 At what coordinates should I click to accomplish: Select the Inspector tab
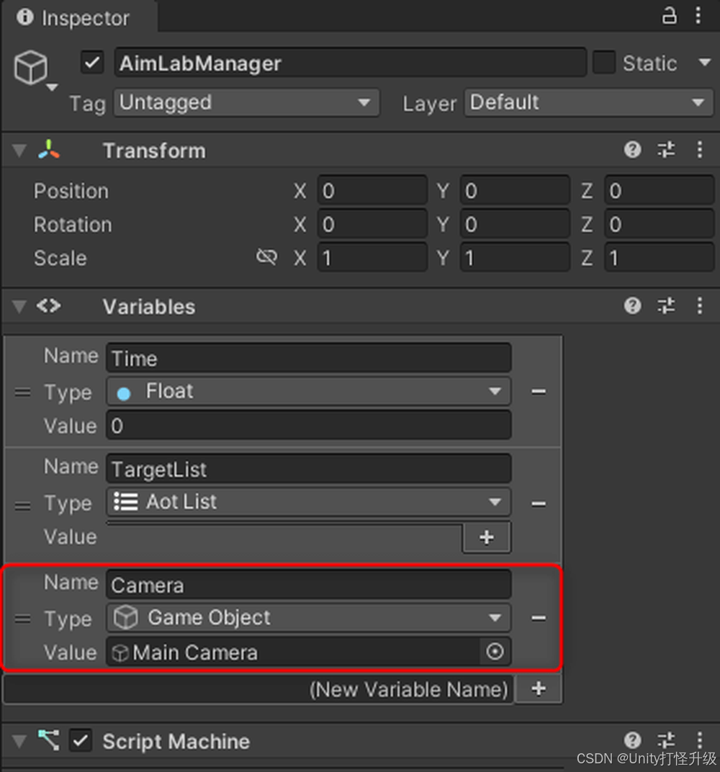coord(80,18)
